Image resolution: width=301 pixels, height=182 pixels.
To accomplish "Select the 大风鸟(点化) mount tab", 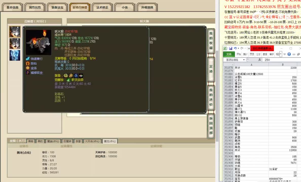I will 92,141.
